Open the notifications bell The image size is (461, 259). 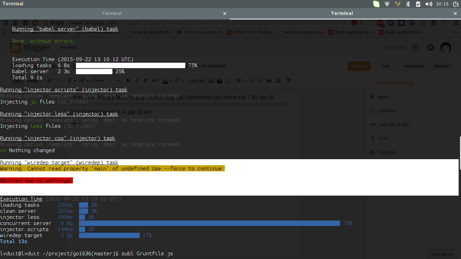(x=431, y=48)
